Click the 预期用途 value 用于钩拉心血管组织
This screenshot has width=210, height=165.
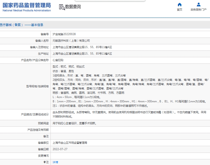[74, 123]
